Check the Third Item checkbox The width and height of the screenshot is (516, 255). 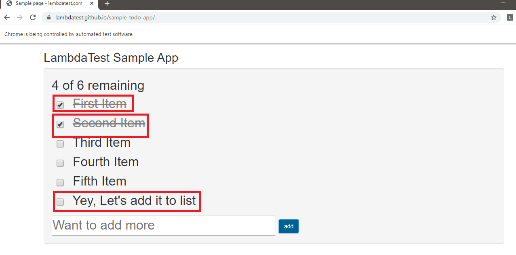click(x=60, y=144)
